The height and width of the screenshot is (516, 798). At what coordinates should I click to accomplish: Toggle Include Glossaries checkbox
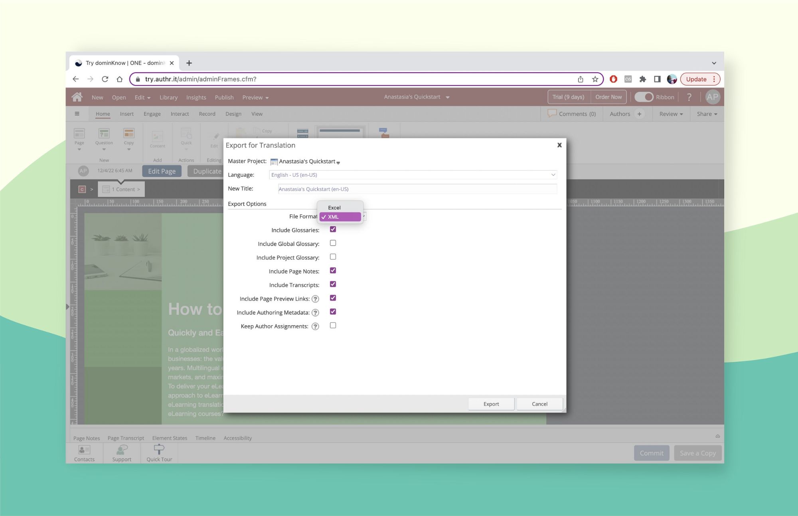point(333,229)
